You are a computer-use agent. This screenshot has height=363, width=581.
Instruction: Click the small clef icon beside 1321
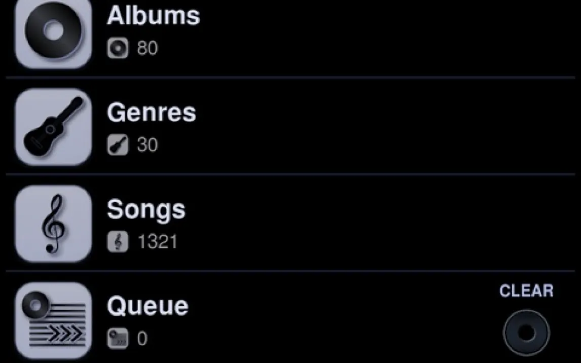118,242
